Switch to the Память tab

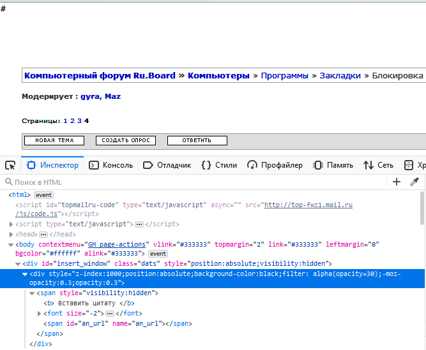click(x=333, y=165)
